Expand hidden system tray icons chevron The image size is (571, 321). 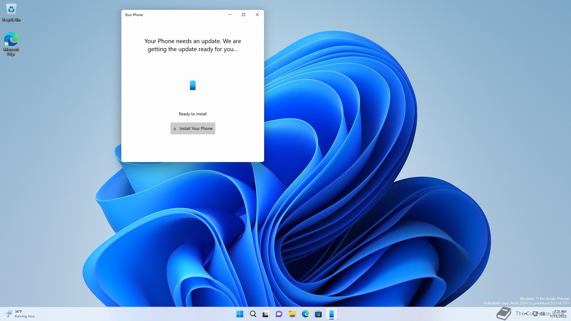(526, 314)
